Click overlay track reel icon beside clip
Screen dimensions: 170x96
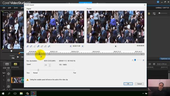click(8, 80)
